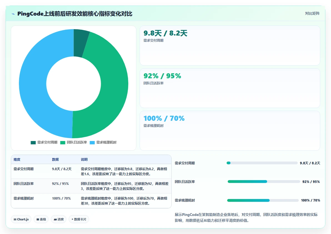Click the 数据 column header
331x234 pixels.
(55, 160)
